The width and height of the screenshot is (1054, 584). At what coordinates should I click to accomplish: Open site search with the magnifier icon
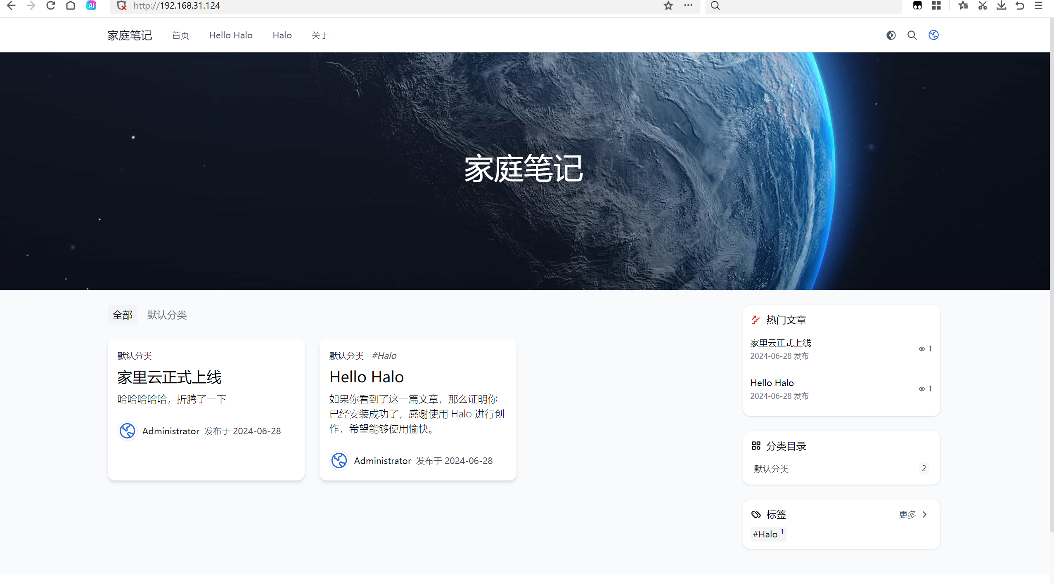point(912,35)
